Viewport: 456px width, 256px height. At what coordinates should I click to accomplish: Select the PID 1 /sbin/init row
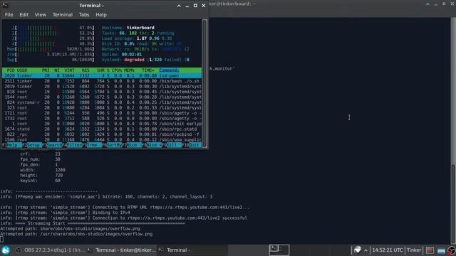(x=102, y=124)
